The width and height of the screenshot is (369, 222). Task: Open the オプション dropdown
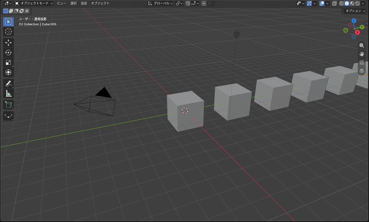tap(355, 11)
